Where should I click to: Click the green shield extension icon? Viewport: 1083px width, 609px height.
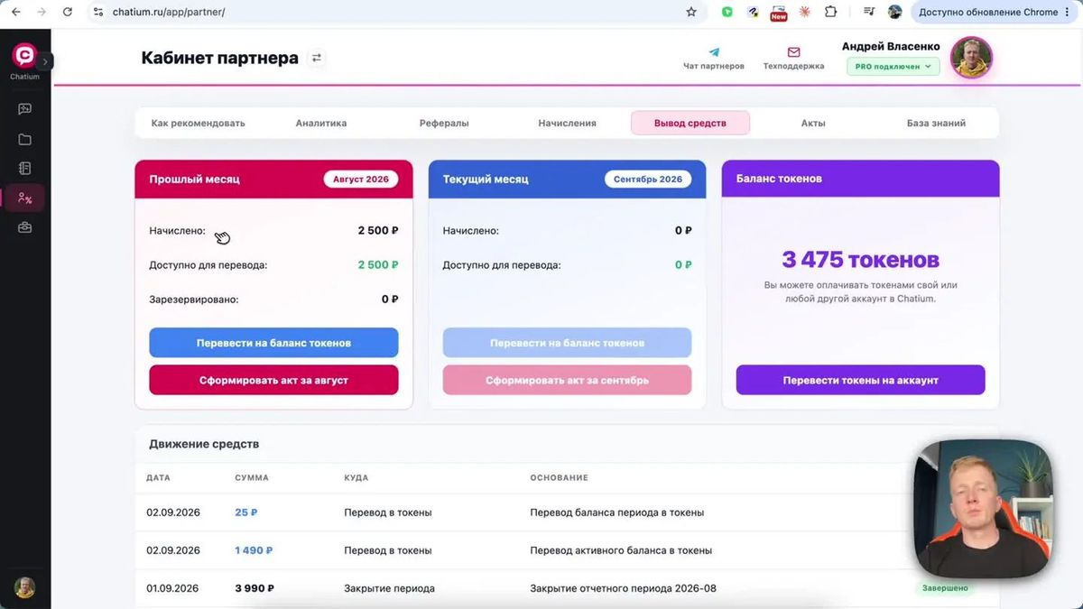click(727, 12)
